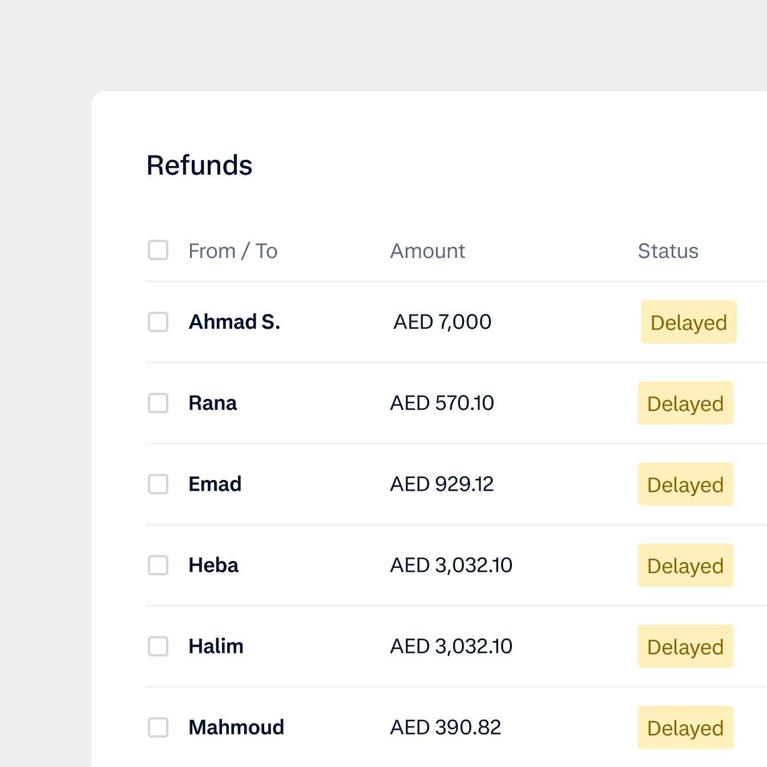
Task: Open Emad's Delayed status badge
Action: click(685, 484)
